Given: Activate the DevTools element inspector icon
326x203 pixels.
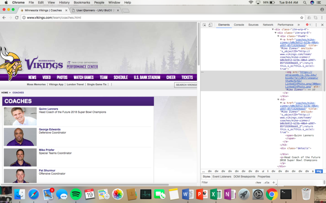Looking at the screenshot, I should 205,25.
